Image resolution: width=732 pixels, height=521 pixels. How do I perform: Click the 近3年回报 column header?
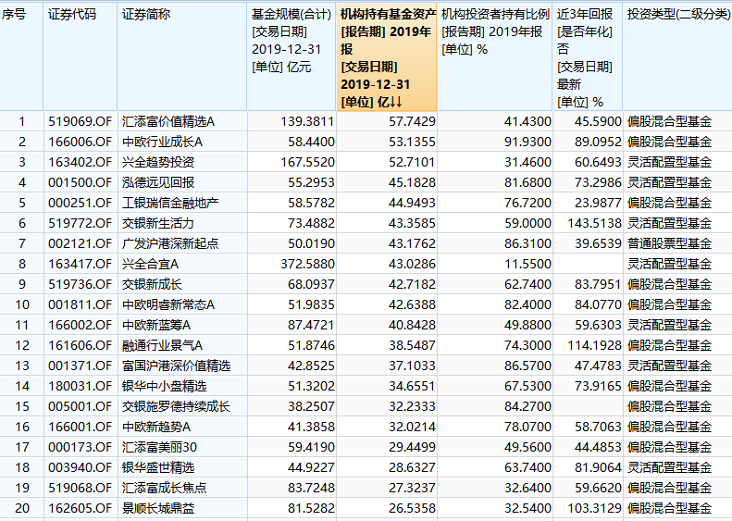coord(588,57)
